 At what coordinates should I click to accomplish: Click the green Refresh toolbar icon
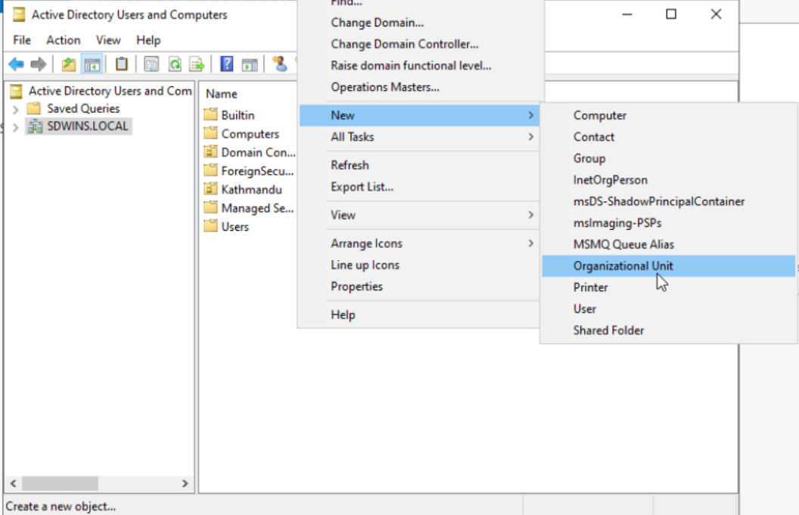coord(175,64)
